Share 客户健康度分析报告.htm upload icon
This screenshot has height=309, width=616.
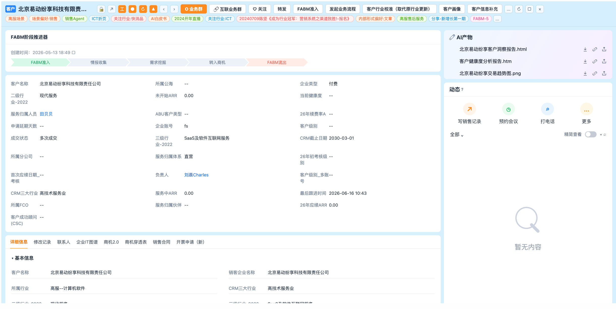(604, 61)
